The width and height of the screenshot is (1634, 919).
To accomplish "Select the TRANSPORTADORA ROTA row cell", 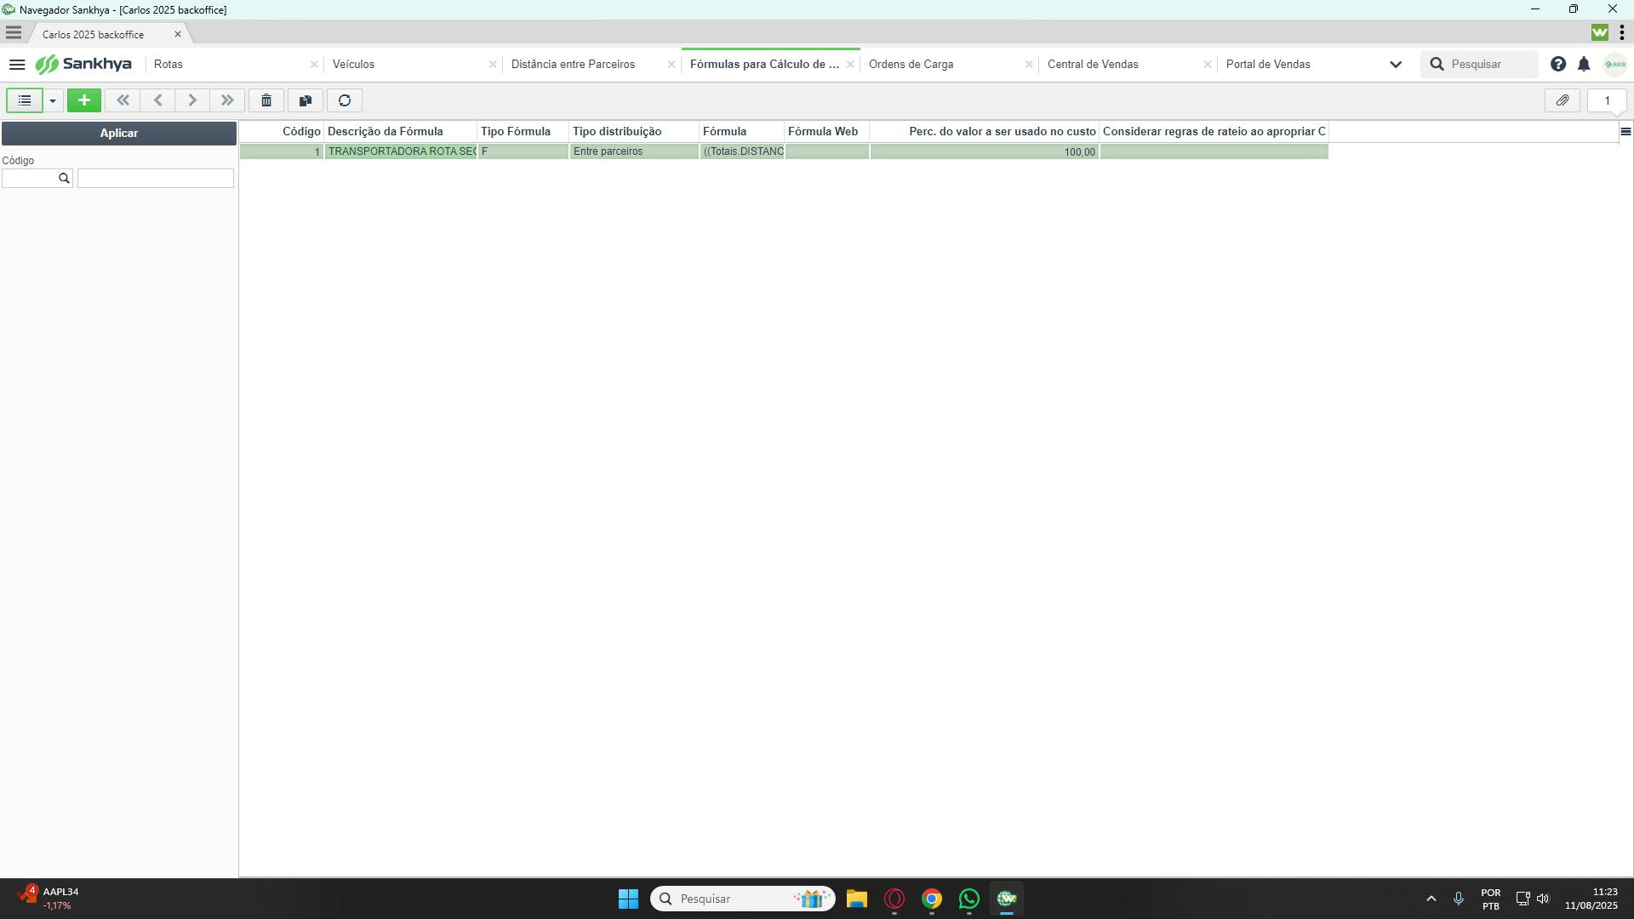I will 400,151.
